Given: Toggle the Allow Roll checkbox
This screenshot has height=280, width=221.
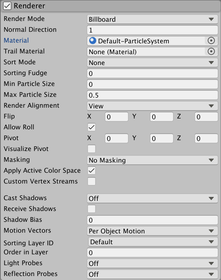Looking at the screenshot, I should tap(92, 127).
